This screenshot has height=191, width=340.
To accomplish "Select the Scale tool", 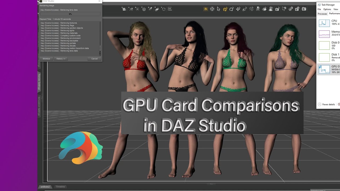I will point(245,9).
